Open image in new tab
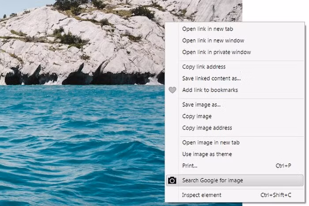Screen dimensions: 309x206 click(211, 143)
